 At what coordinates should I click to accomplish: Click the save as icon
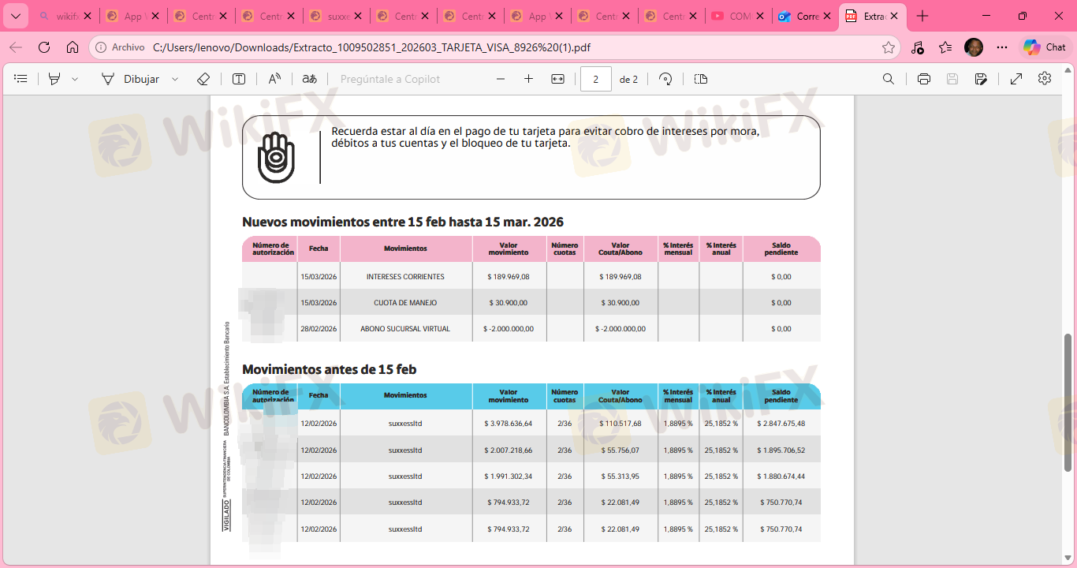pyautogui.click(x=981, y=79)
